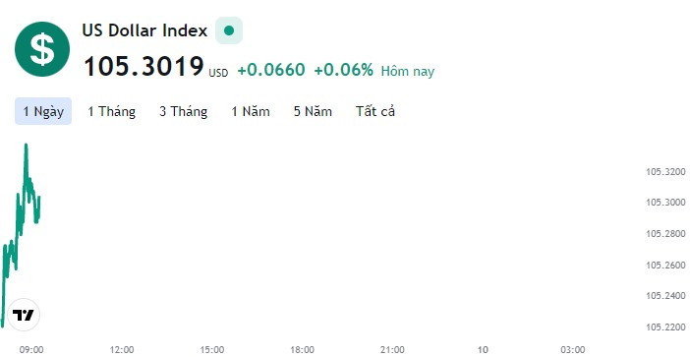Choose the 3 Tháng range

184,111
